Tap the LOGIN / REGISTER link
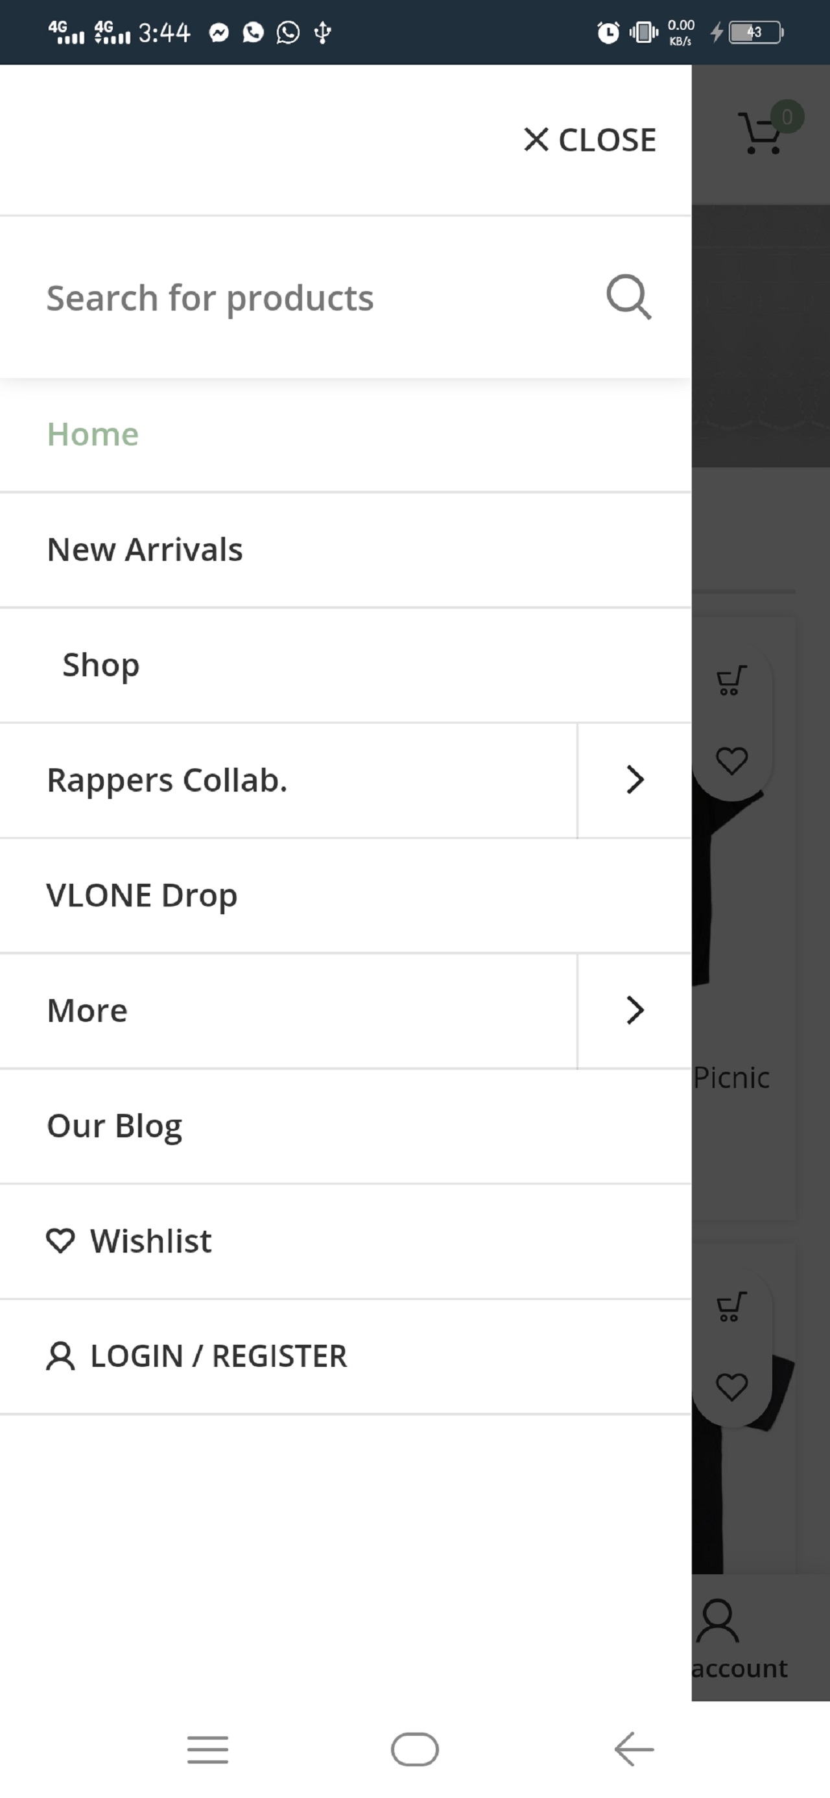This screenshot has height=1798, width=830. (x=219, y=1356)
